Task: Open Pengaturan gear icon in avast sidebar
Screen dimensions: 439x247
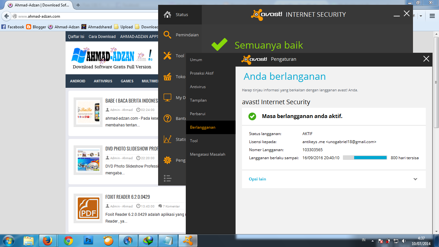Action: pos(167,160)
